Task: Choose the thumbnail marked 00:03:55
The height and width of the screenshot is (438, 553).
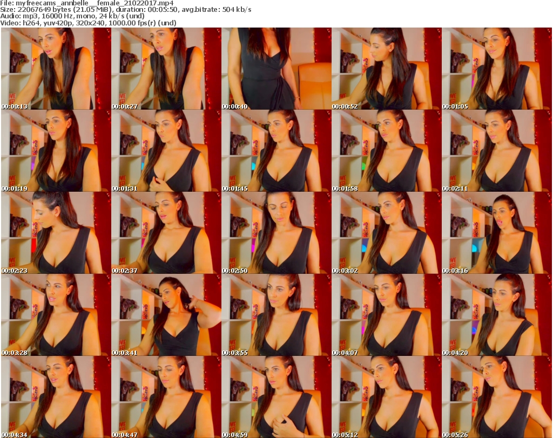Action: [276, 315]
